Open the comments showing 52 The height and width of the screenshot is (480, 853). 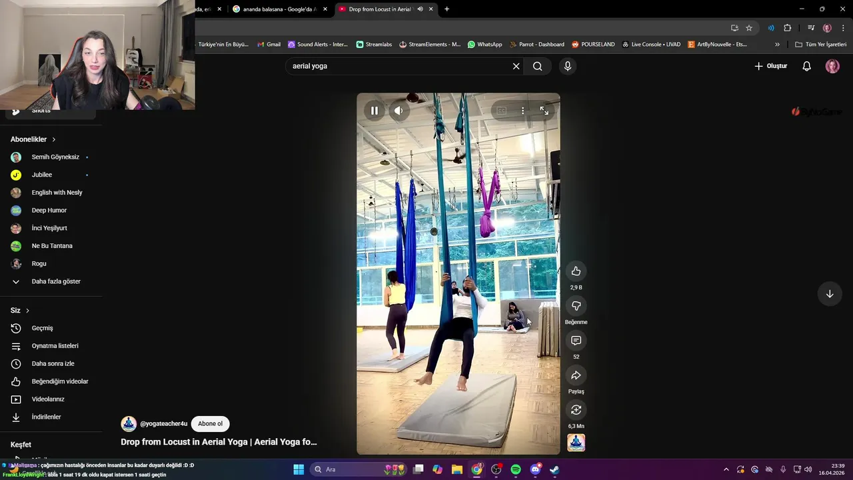(576, 341)
